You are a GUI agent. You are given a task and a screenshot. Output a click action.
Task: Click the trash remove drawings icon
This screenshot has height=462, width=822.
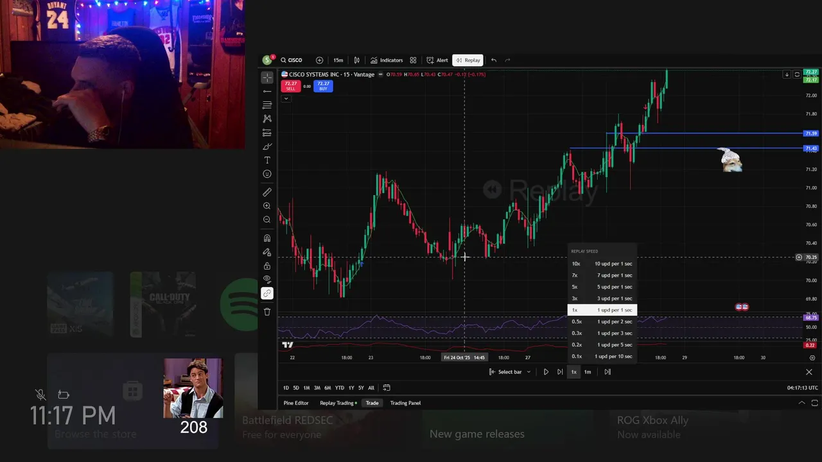[267, 312]
